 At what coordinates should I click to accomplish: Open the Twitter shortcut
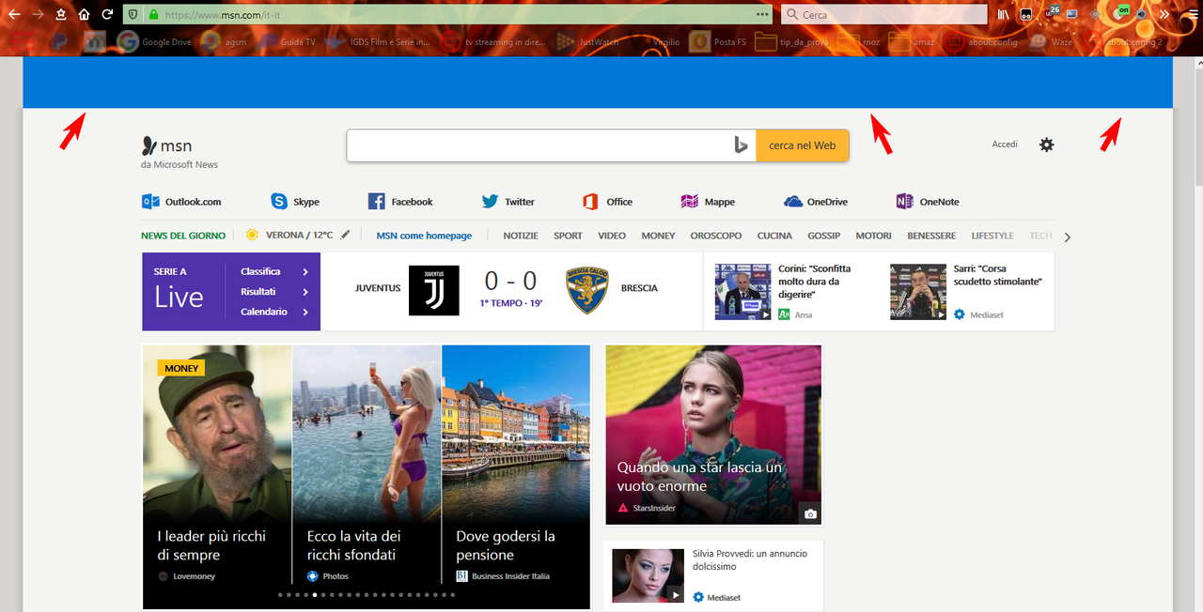(508, 202)
